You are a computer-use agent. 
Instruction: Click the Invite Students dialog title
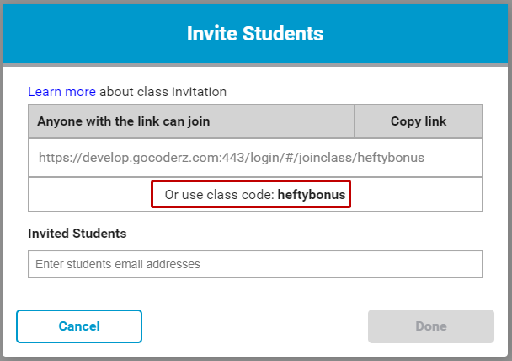(255, 34)
